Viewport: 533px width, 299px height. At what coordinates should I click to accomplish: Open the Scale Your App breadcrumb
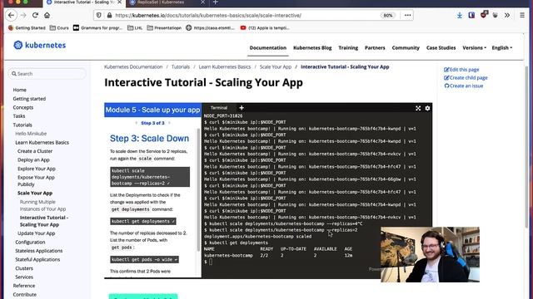(276, 66)
